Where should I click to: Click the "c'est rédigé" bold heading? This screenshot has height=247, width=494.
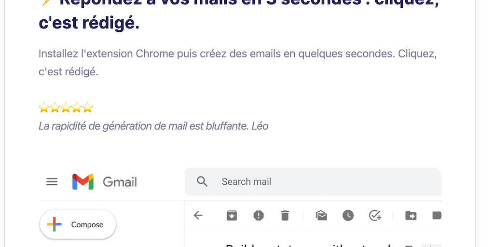point(89,23)
